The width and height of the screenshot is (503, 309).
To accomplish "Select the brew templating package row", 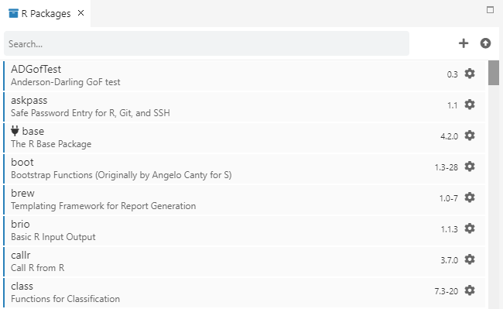I will [x=245, y=199].
